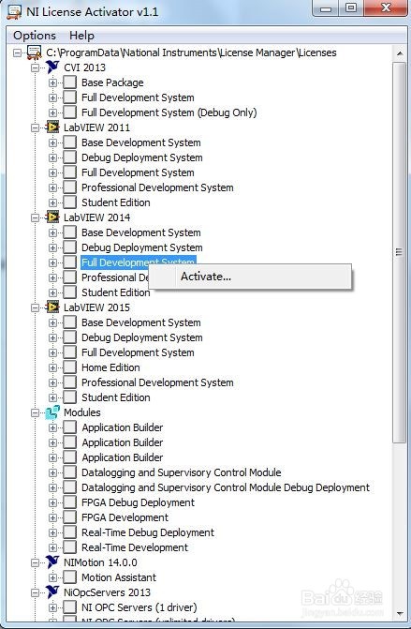Click the LabVIEW 2015 product icon

click(x=52, y=307)
